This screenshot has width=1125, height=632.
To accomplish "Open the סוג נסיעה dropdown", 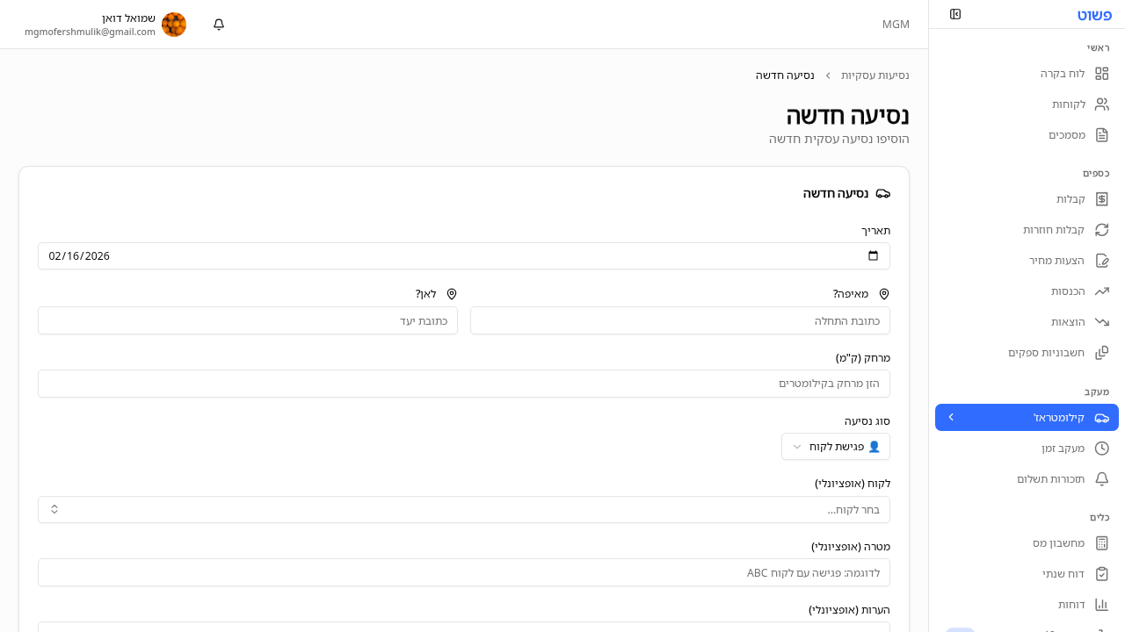I will pos(835,446).
